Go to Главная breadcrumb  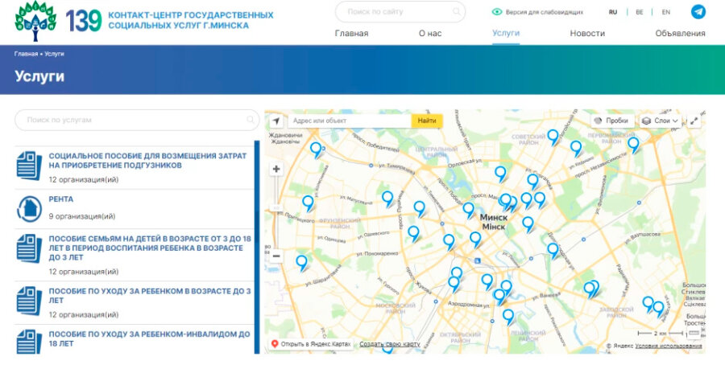click(x=26, y=54)
